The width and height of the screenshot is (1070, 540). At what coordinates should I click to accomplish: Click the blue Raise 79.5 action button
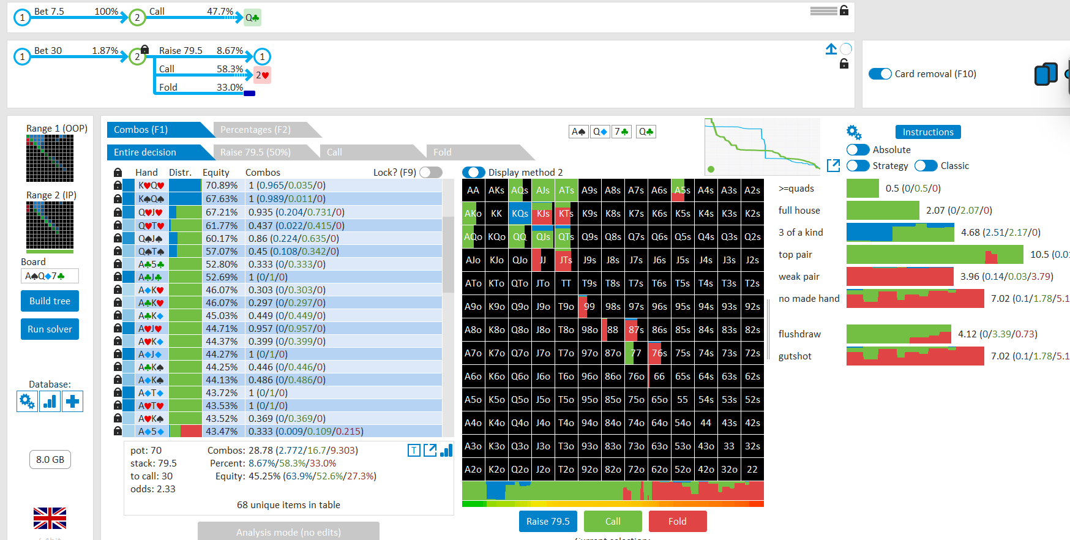coord(548,522)
